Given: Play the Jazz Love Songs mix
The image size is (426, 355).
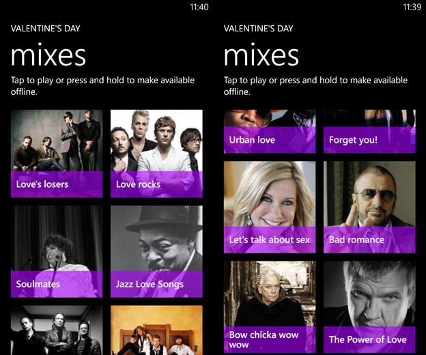Looking at the screenshot, I should coord(156,251).
